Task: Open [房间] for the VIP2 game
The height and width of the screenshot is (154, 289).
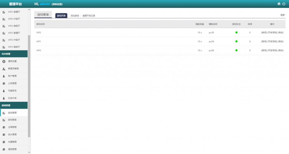Action: pos(264,33)
